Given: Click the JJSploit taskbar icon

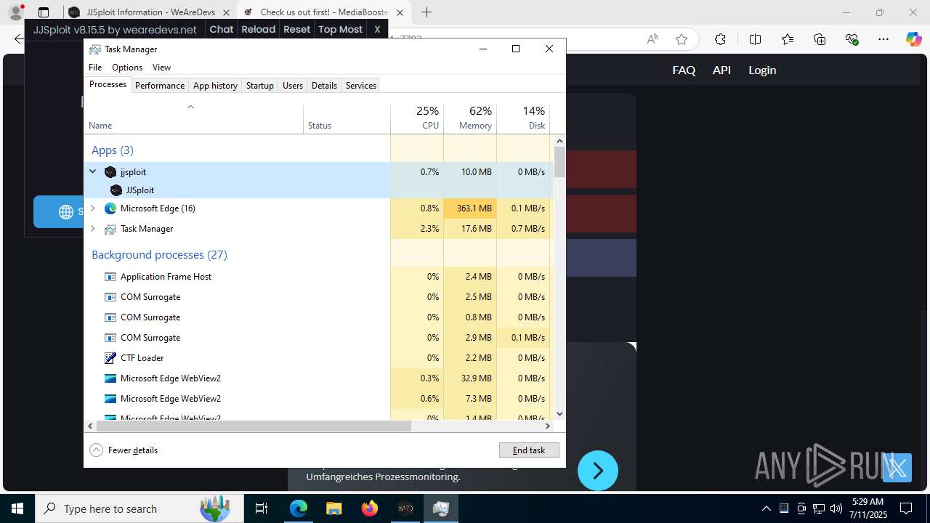Looking at the screenshot, I should 405,508.
